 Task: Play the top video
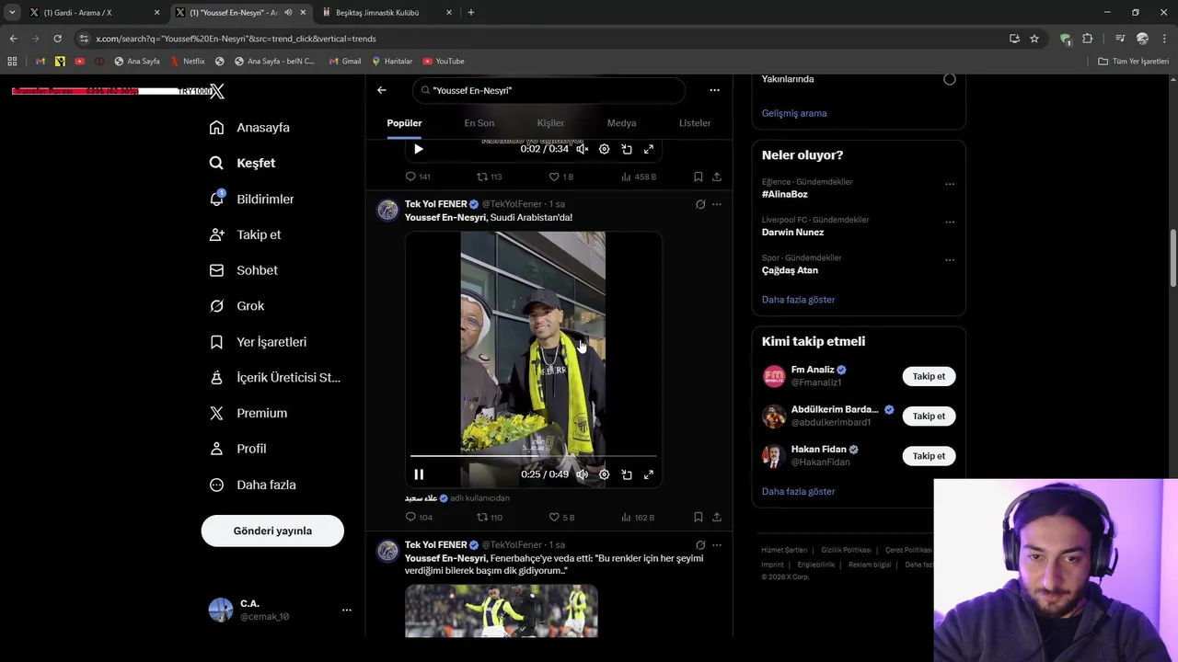click(419, 149)
